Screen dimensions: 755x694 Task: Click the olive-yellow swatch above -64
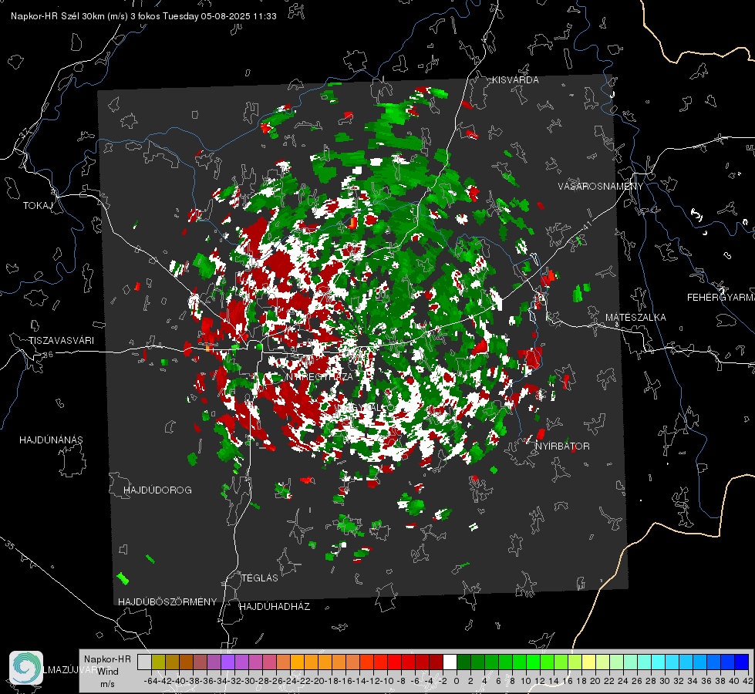click(x=158, y=662)
